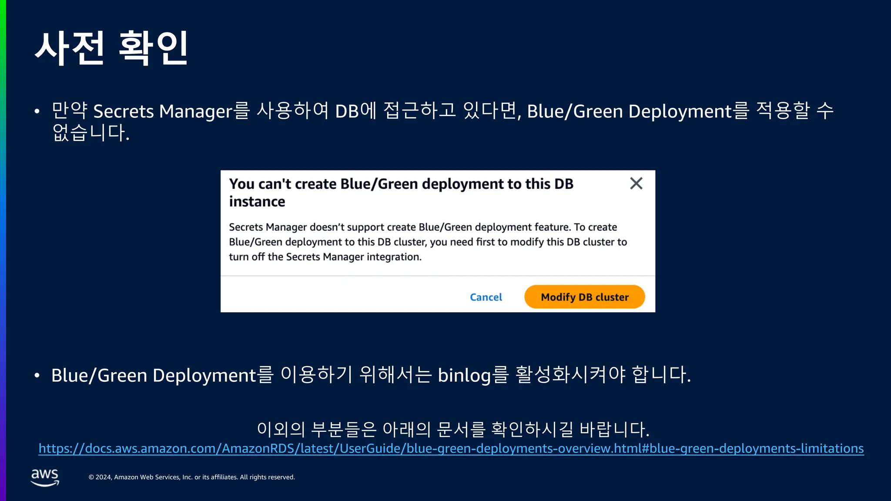Click the rainbow gradient strip on left edge

(x=3, y=250)
